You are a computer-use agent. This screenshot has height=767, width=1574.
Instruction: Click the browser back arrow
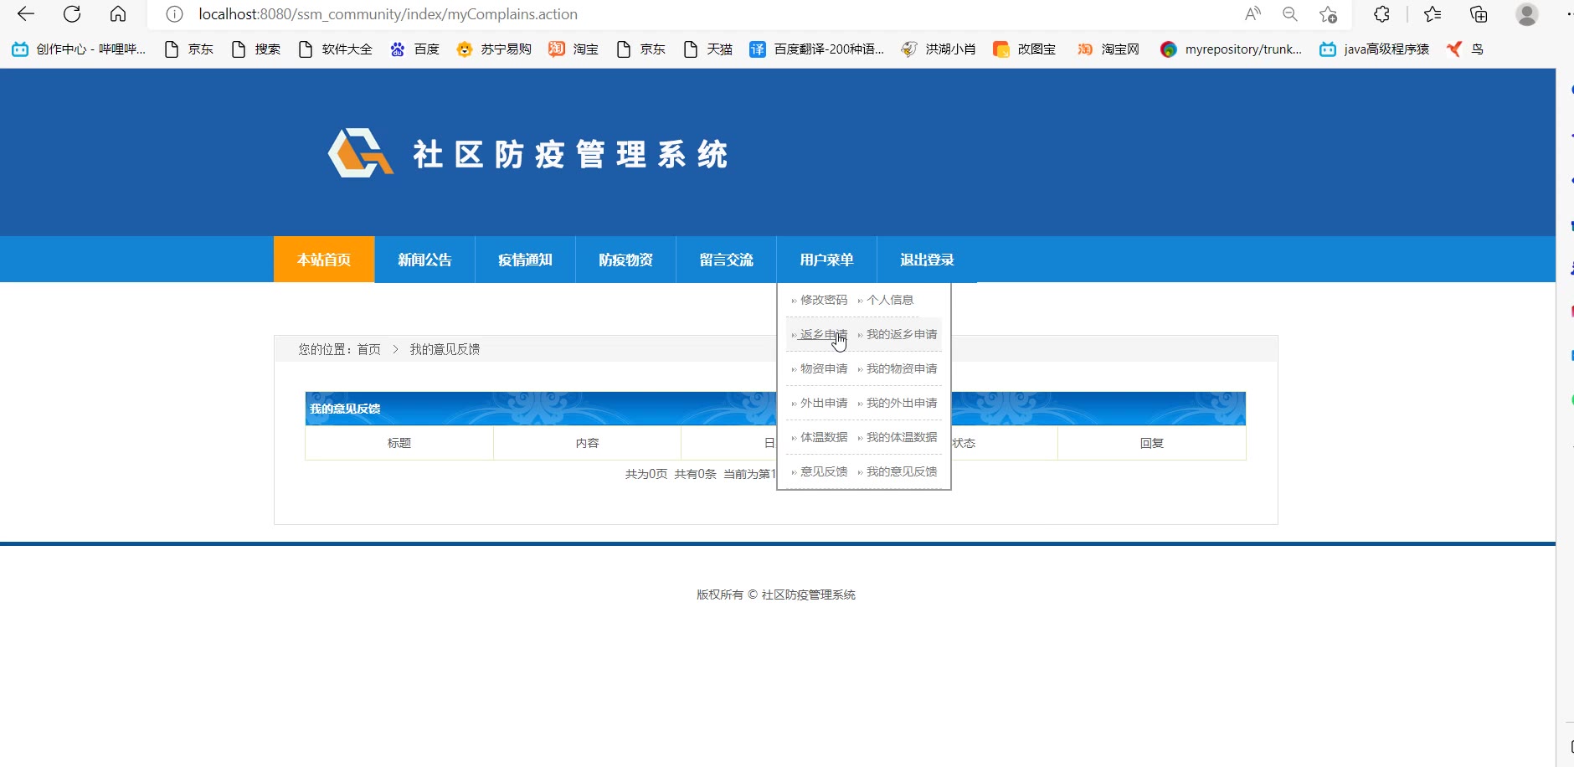click(x=26, y=14)
